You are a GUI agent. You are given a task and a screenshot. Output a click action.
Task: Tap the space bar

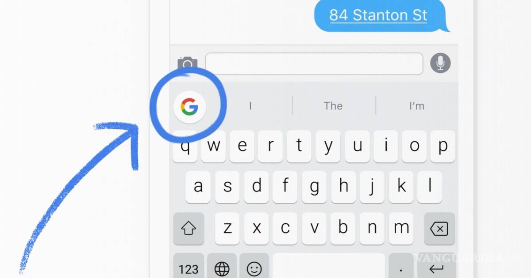point(328,268)
